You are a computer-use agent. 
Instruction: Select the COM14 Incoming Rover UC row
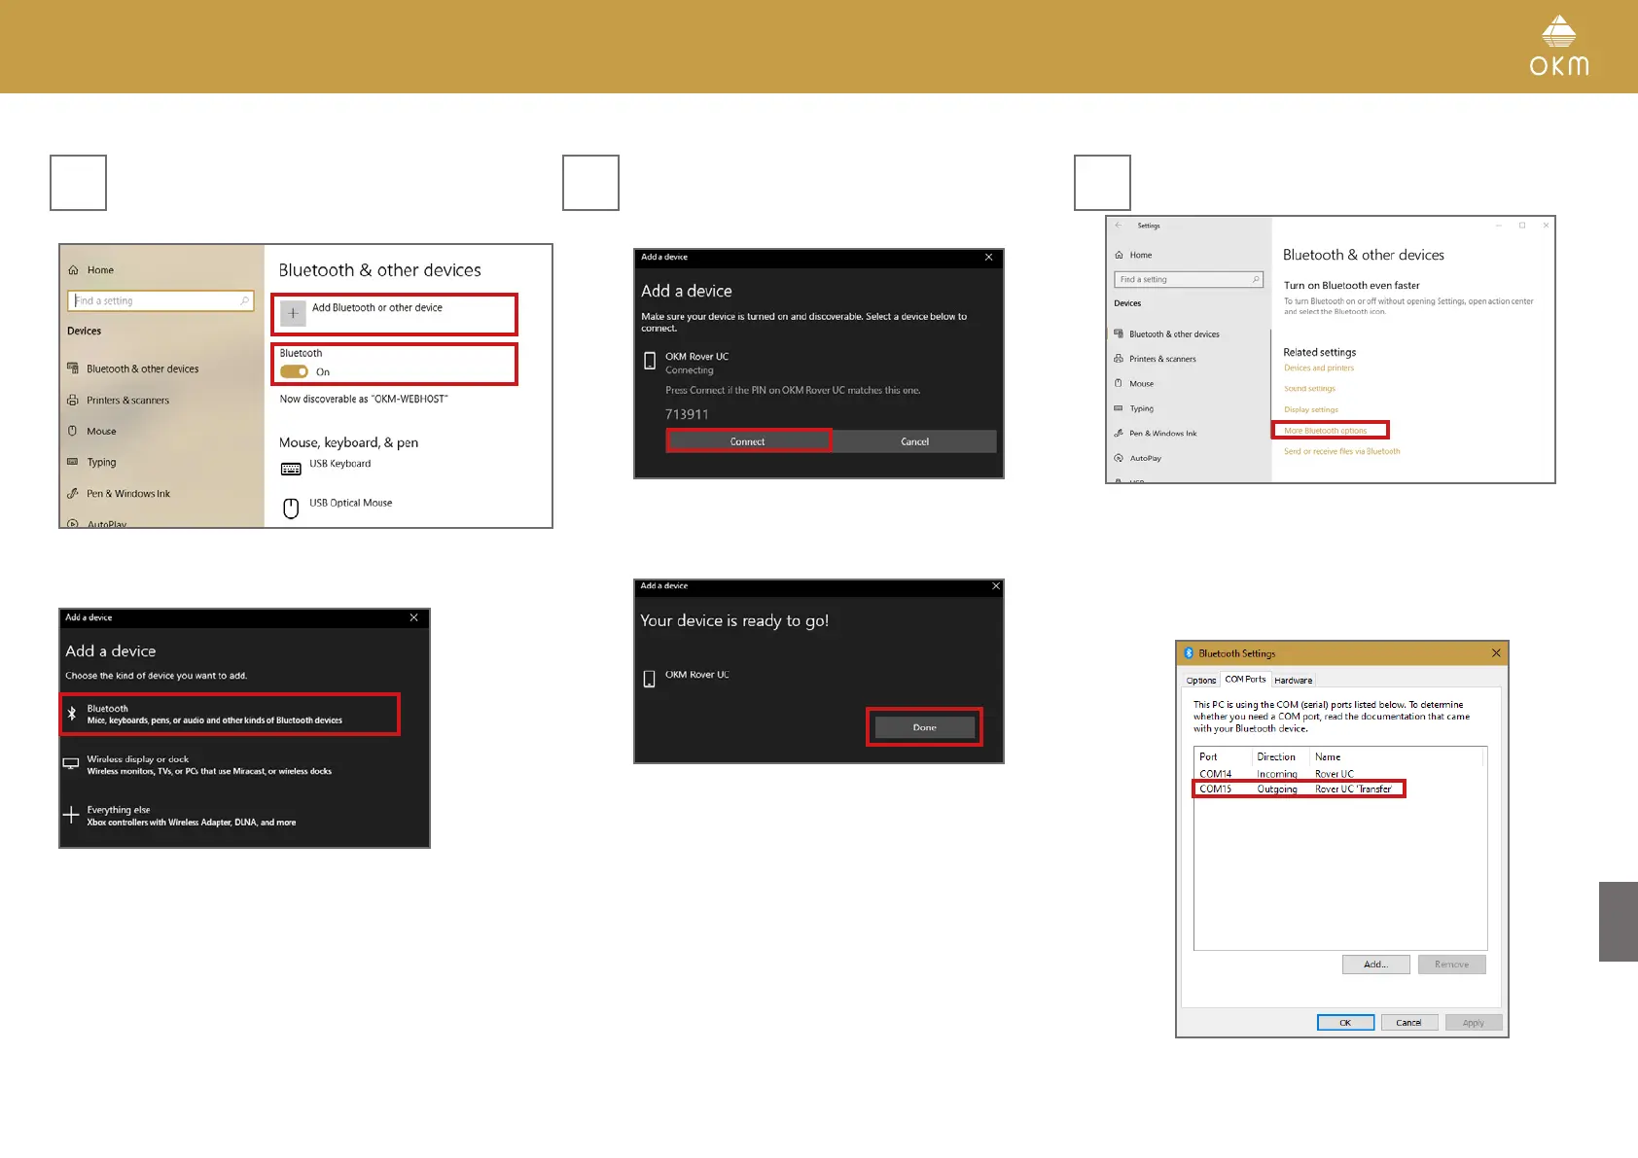pyautogui.click(x=1339, y=774)
